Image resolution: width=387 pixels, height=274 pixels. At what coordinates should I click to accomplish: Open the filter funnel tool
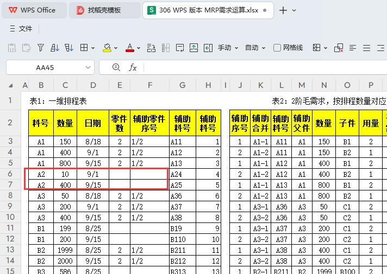point(41,48)
